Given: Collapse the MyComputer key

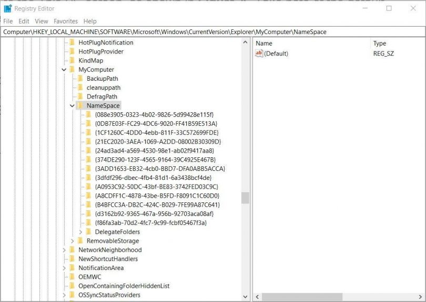Looking at the screenshot, I should coord(64,69).
